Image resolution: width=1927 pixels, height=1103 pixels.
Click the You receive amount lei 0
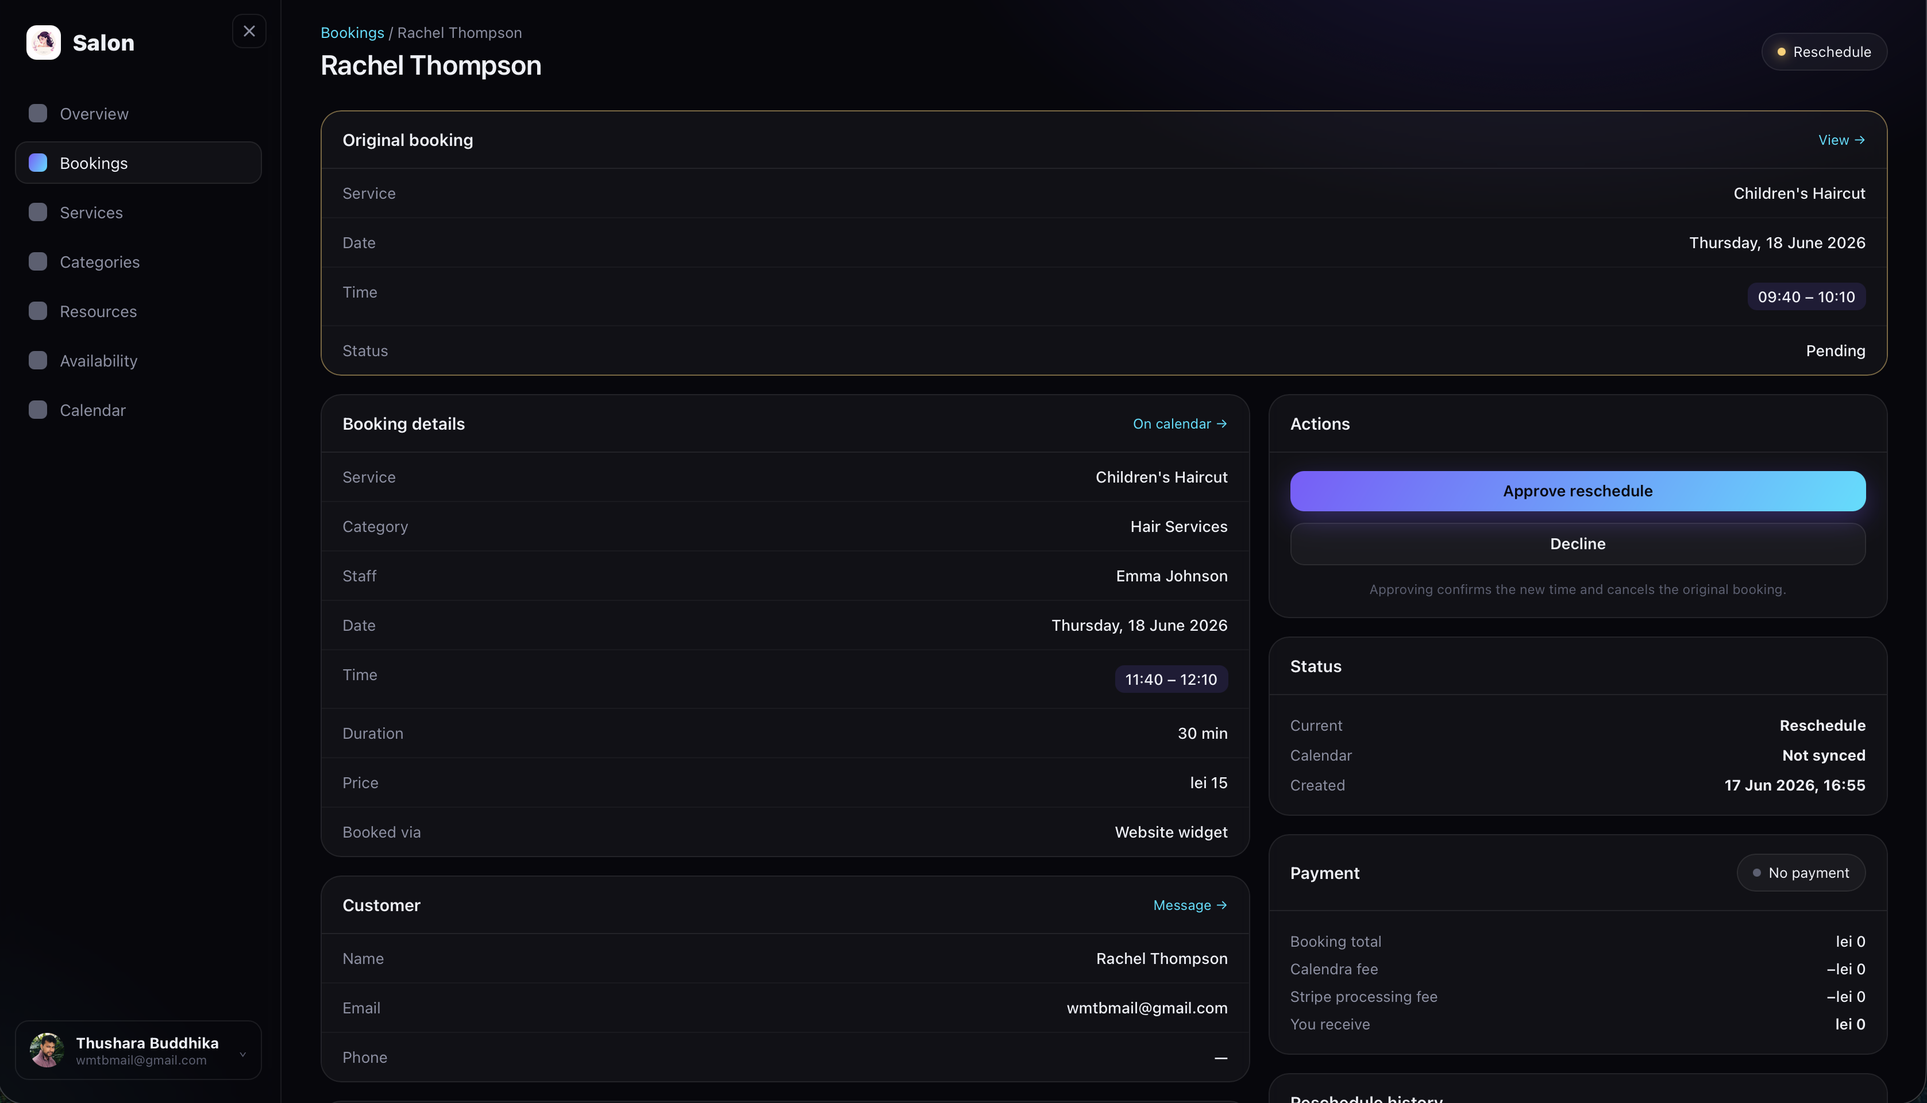click(x=1850, y=1024)
